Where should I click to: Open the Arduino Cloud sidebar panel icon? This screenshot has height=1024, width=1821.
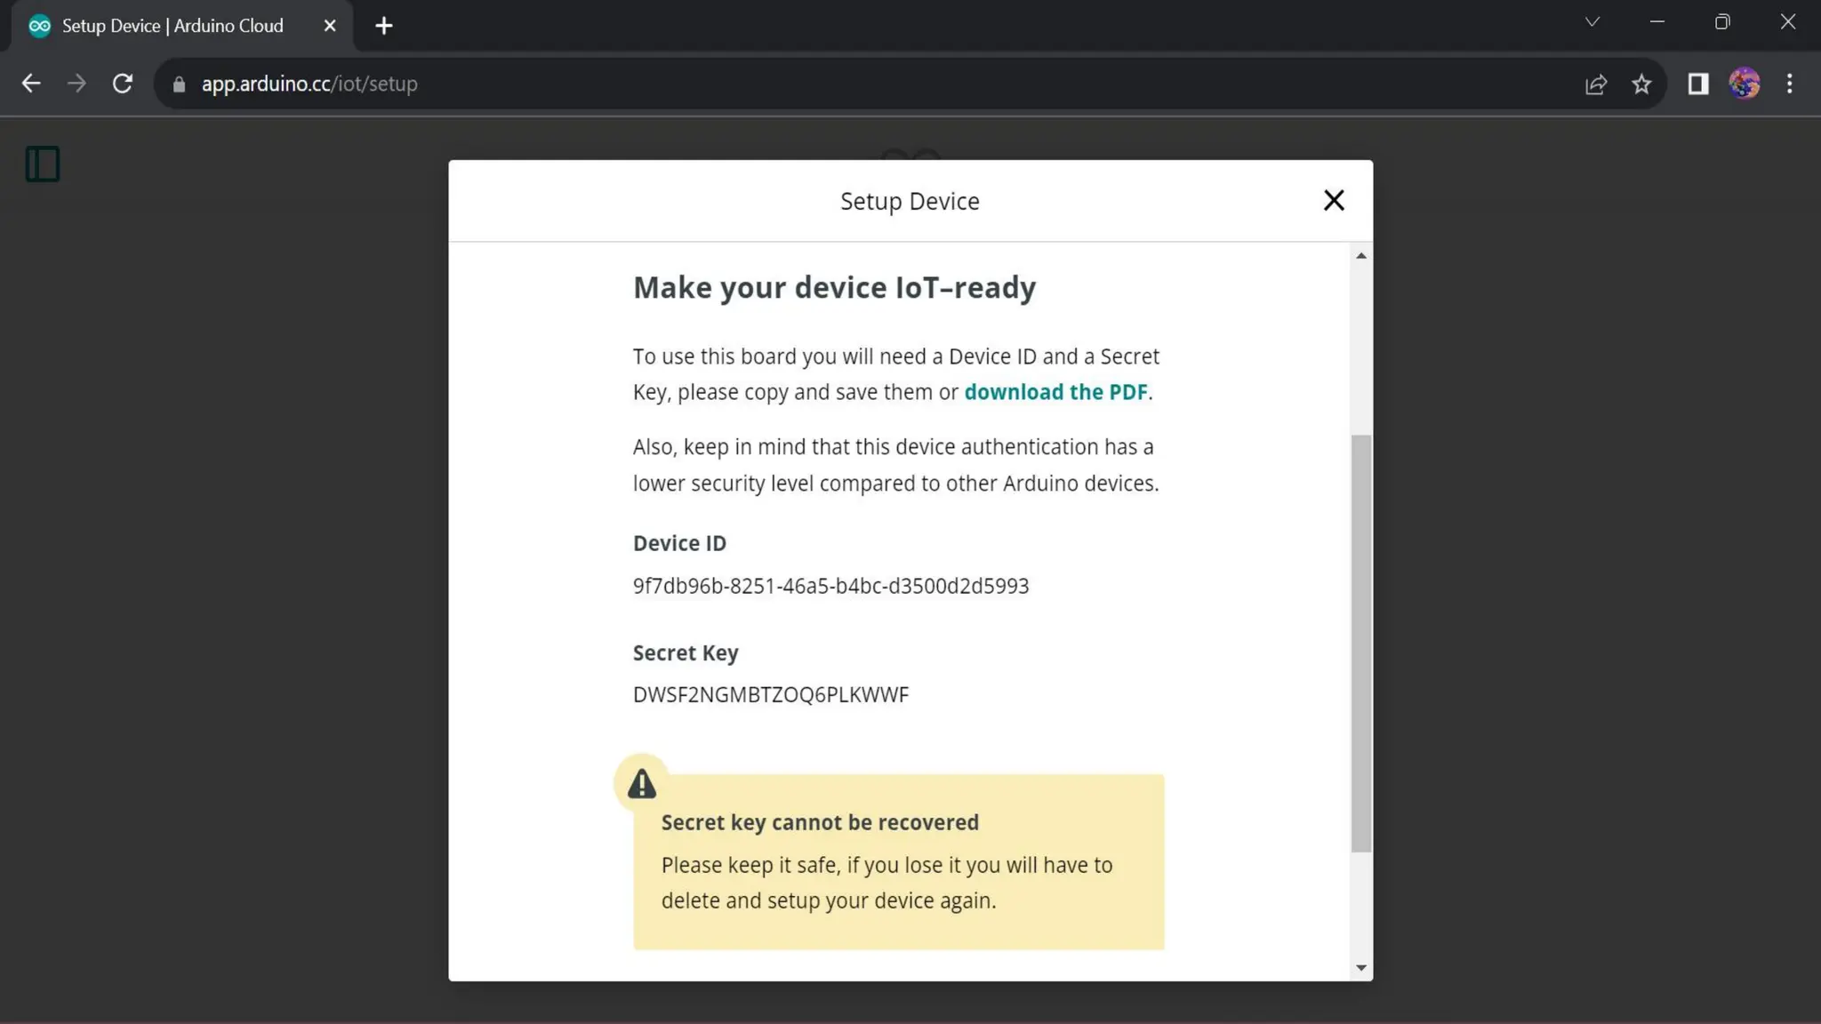pos(43,164)
